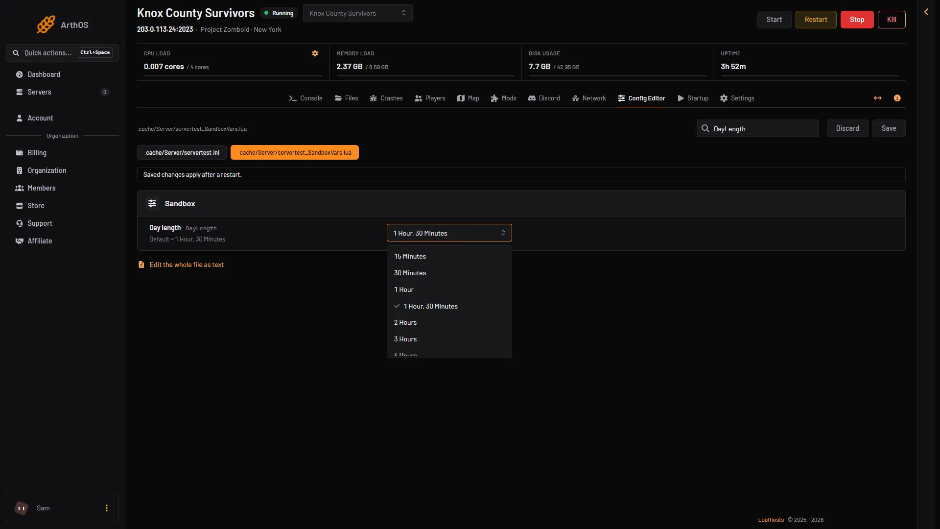
Task: Open the Crashes tab
Action: point(386,98)
